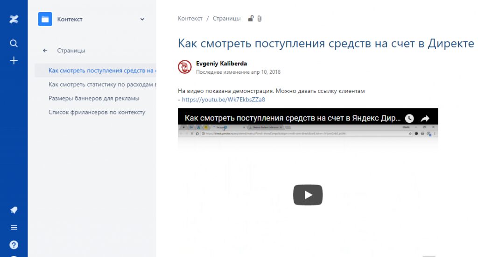Click the page restrictions unlock icon
478x257 pixels.
tap(251, 19)
